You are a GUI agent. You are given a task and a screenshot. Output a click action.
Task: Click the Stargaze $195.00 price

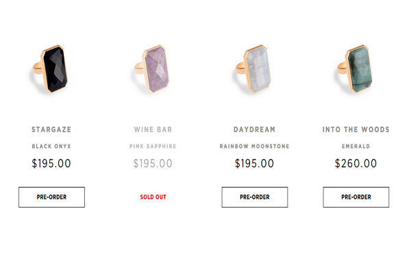tap(51, 164)
